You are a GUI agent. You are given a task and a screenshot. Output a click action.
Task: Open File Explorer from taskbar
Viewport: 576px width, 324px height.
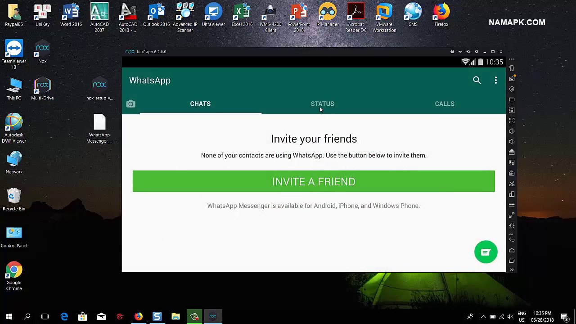click(x=175, y=317)
